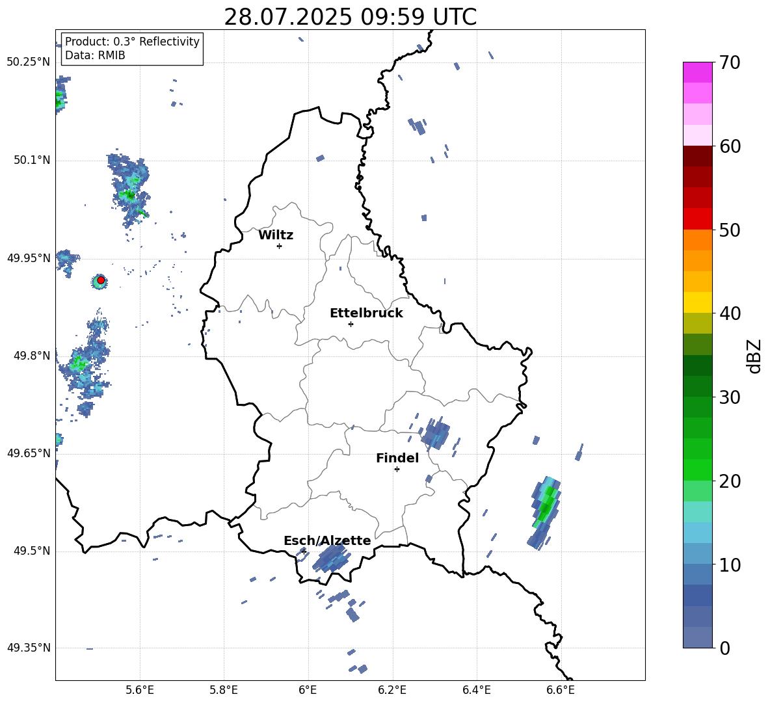The width and height of the screenshot is (770, 703).
Task: Click the 6.2°E longitude label
Action: (392, 690)
